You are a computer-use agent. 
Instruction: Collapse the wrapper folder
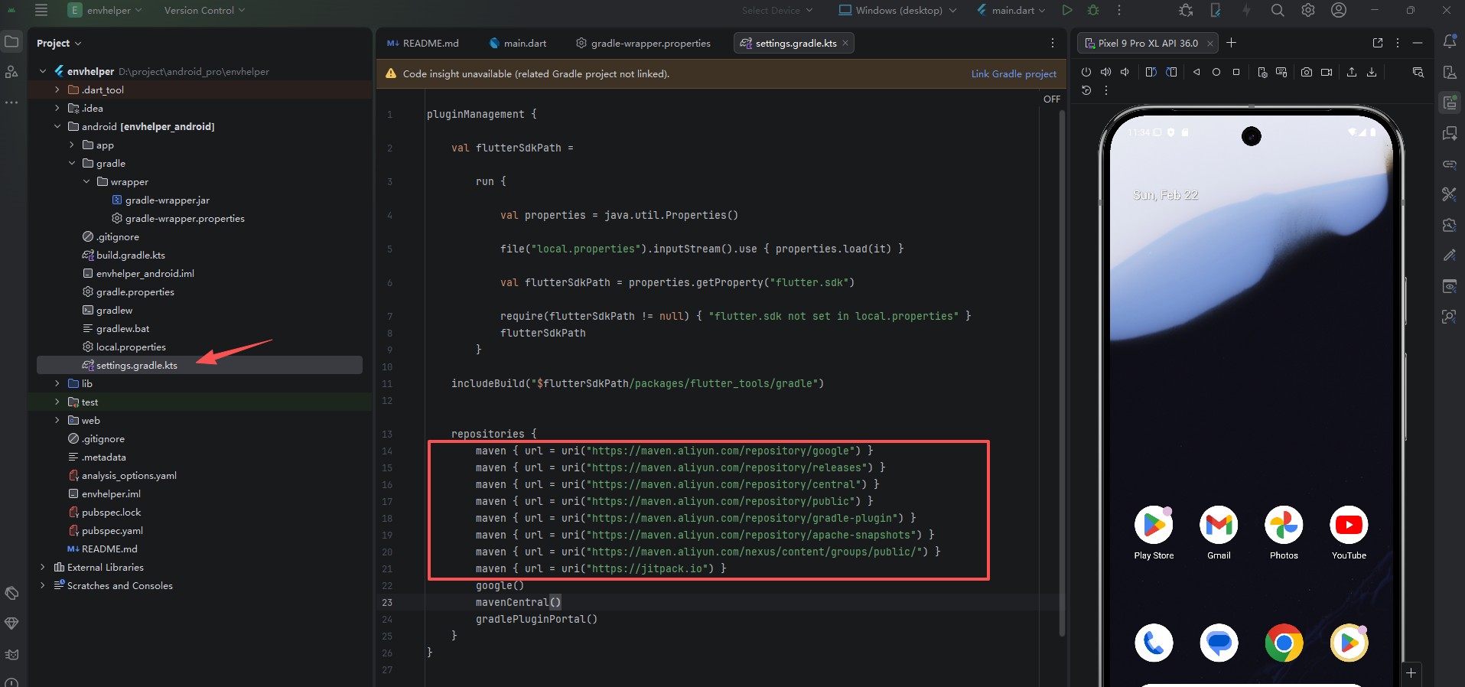pos(86,181)
